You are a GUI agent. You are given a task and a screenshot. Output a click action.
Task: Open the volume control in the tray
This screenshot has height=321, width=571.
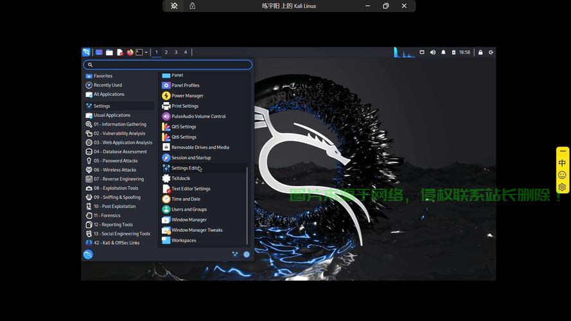coord(432,52)
